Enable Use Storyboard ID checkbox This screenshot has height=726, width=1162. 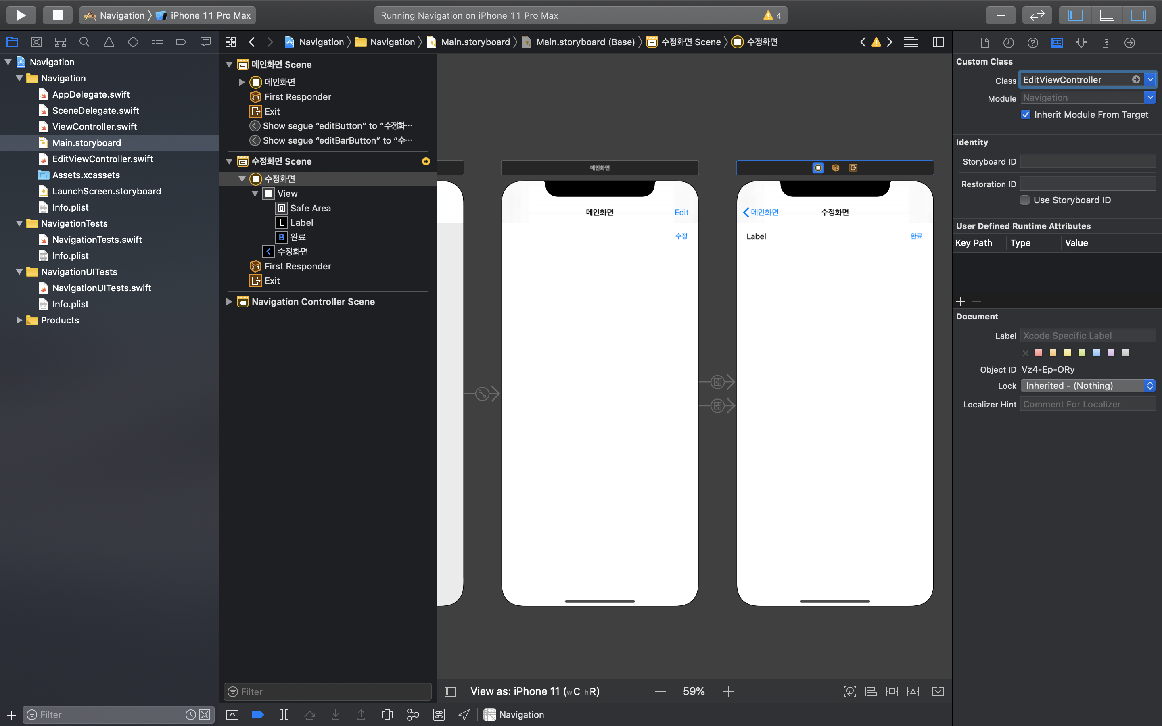[1025, 200]
